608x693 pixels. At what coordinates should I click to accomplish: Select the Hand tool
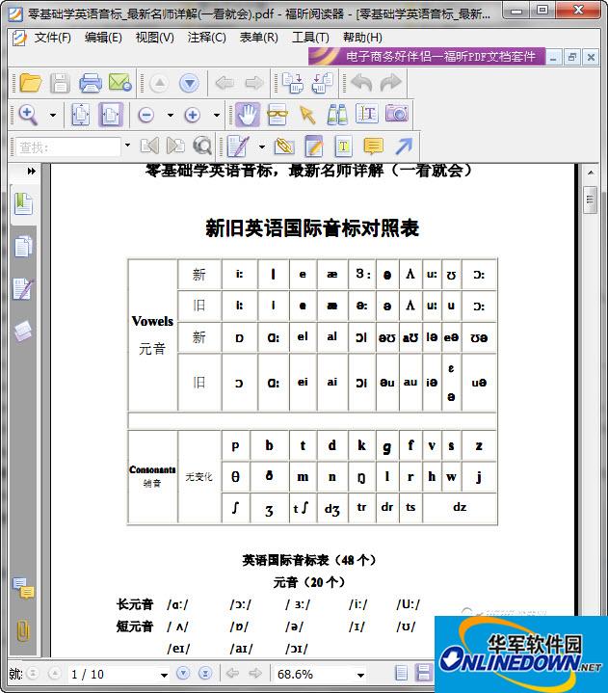(x=248, y=115)
